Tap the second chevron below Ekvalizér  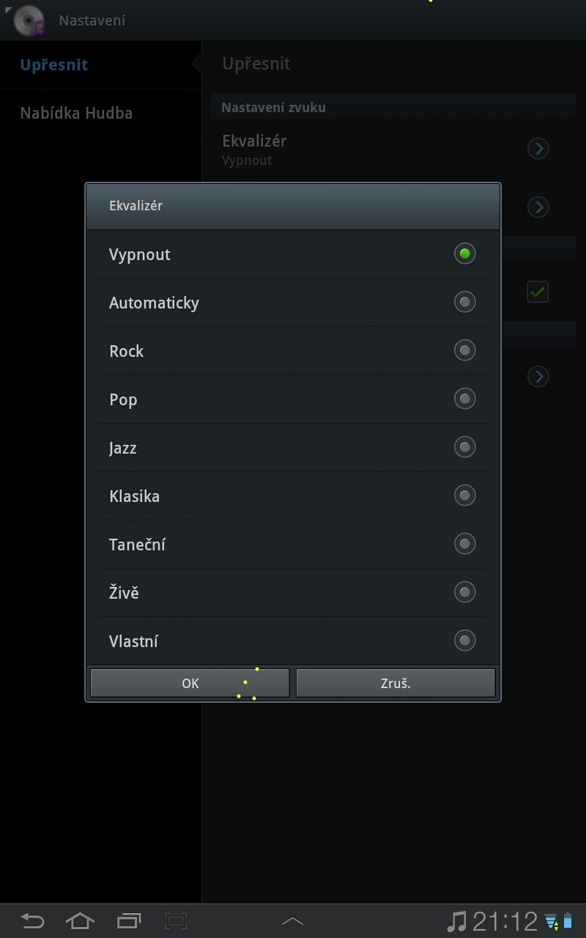tap(538, 207)
